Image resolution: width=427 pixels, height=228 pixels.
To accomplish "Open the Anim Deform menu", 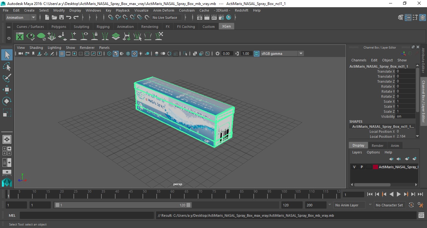I will point(164,10).
